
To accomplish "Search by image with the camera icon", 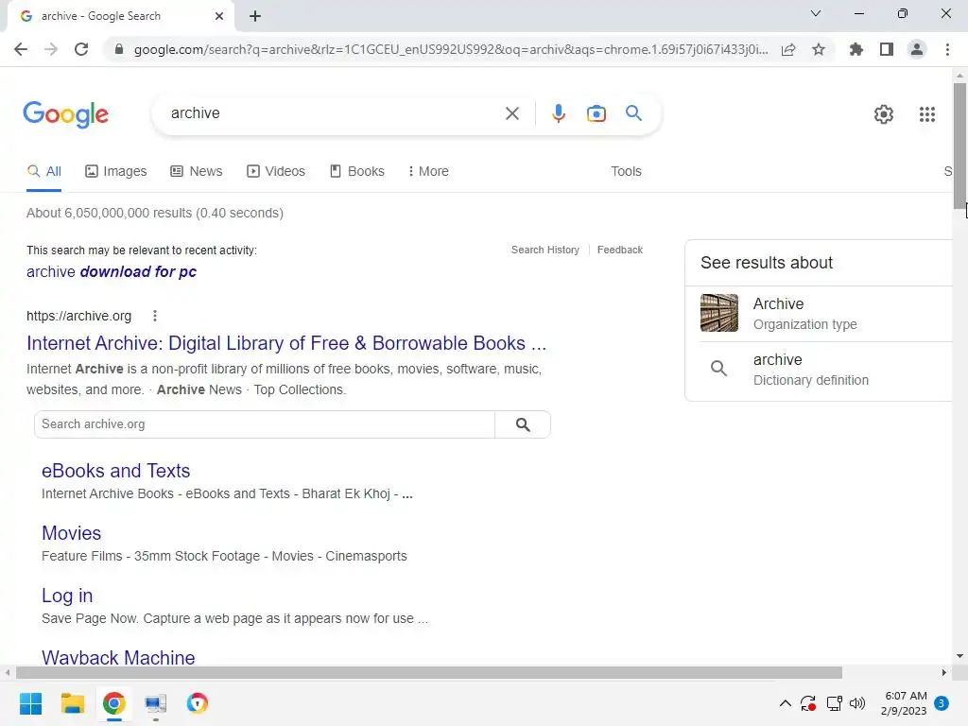I will click(596, 113).
